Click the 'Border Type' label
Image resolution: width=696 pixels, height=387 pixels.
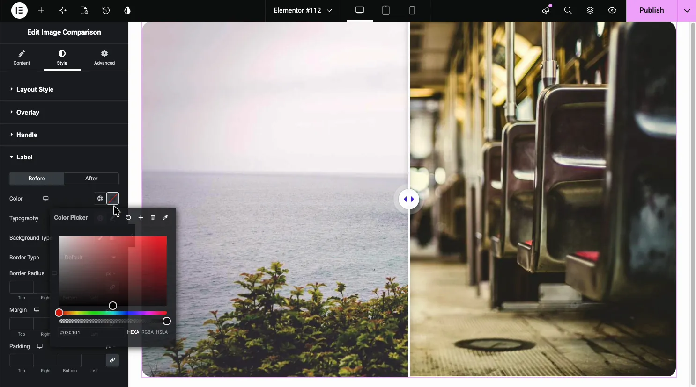point(24,258)
